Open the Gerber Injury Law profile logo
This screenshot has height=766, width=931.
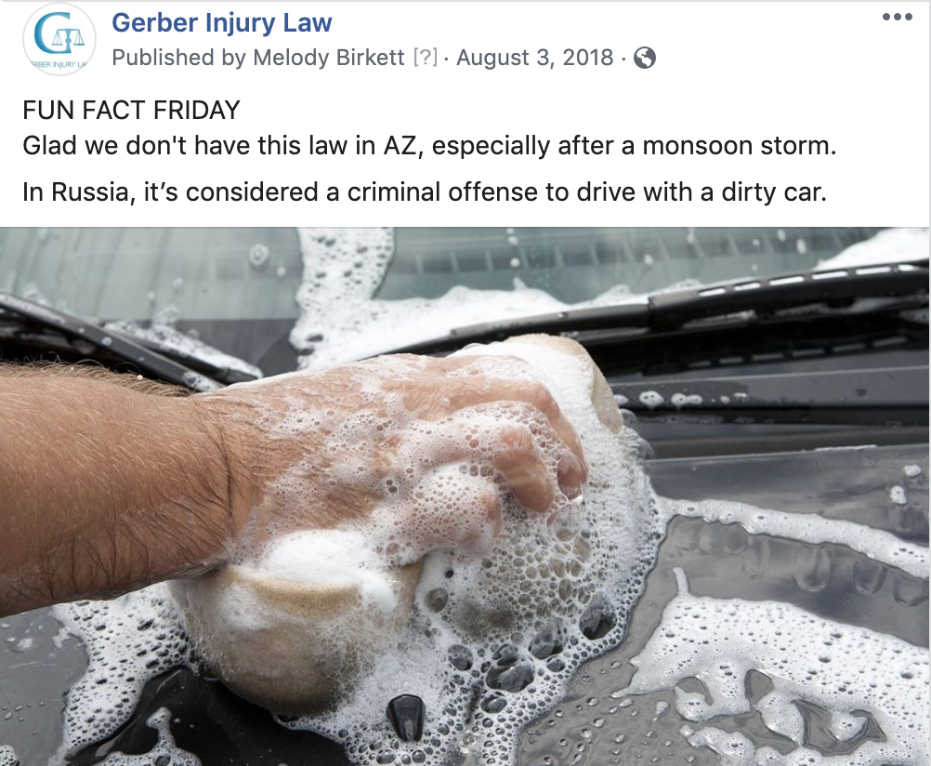click(59, 40)
